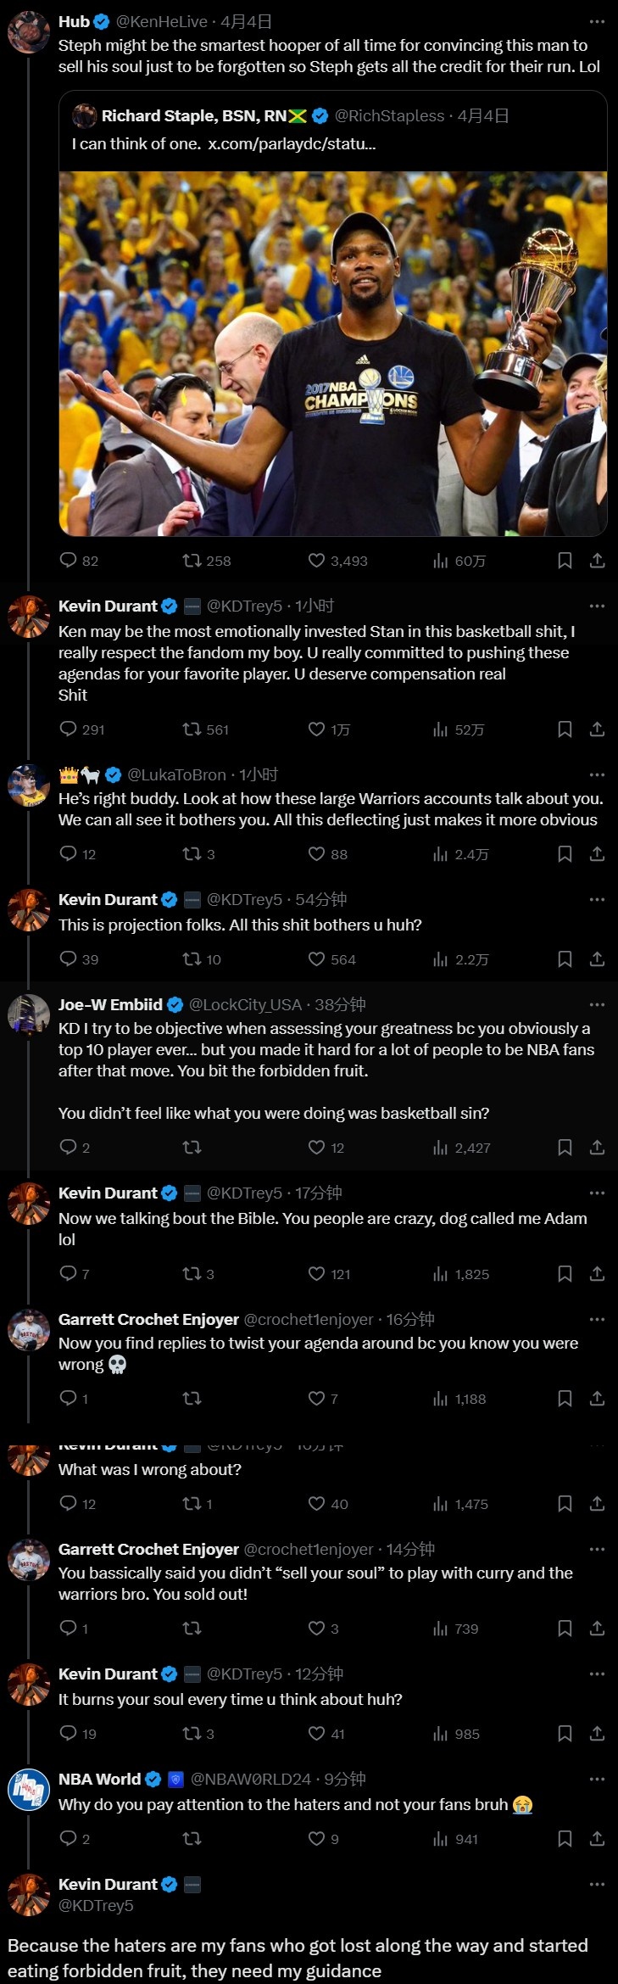Open more options on Hub's tweet
The image size is (618, 1984).
click(x=597, y=22)
